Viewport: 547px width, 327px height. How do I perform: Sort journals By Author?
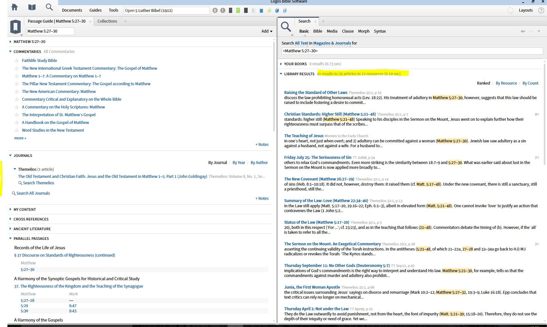point(259,163)
